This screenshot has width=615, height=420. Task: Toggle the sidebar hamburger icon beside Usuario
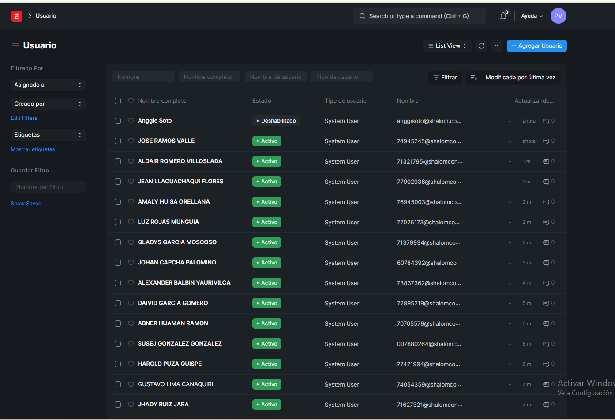[x=15, y=46]
